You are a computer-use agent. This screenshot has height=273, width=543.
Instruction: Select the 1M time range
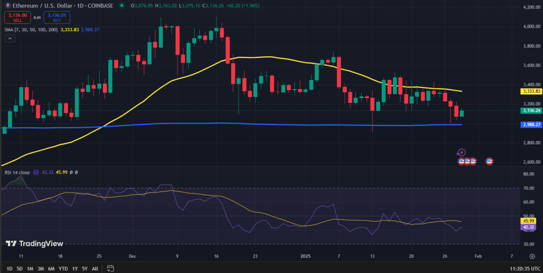[x=30, y=269]
